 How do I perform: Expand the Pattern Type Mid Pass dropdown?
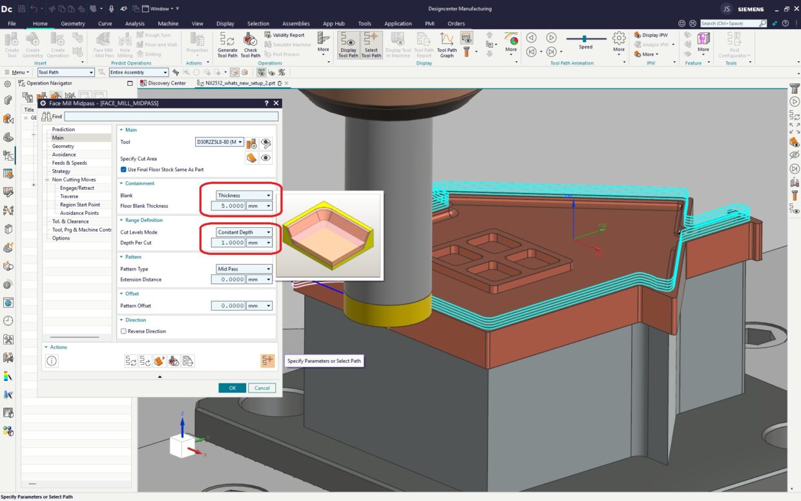244,269
